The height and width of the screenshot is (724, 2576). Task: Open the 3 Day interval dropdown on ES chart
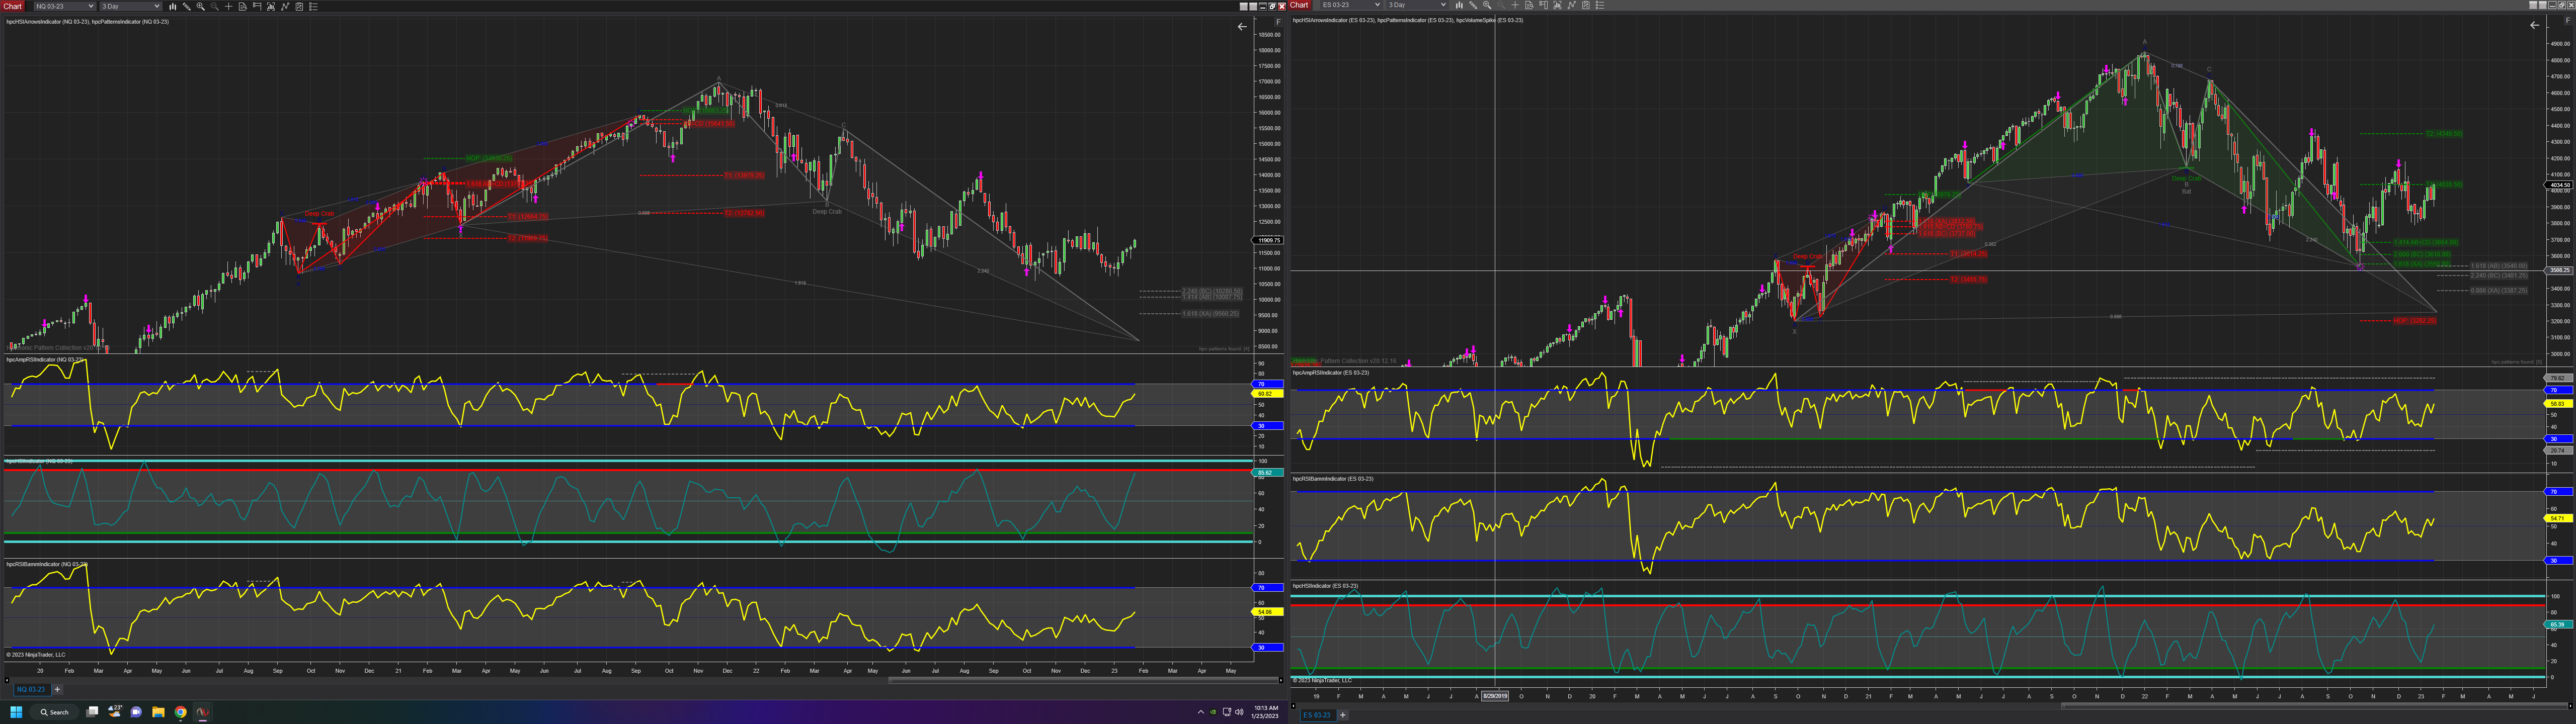pos(1443,5)
